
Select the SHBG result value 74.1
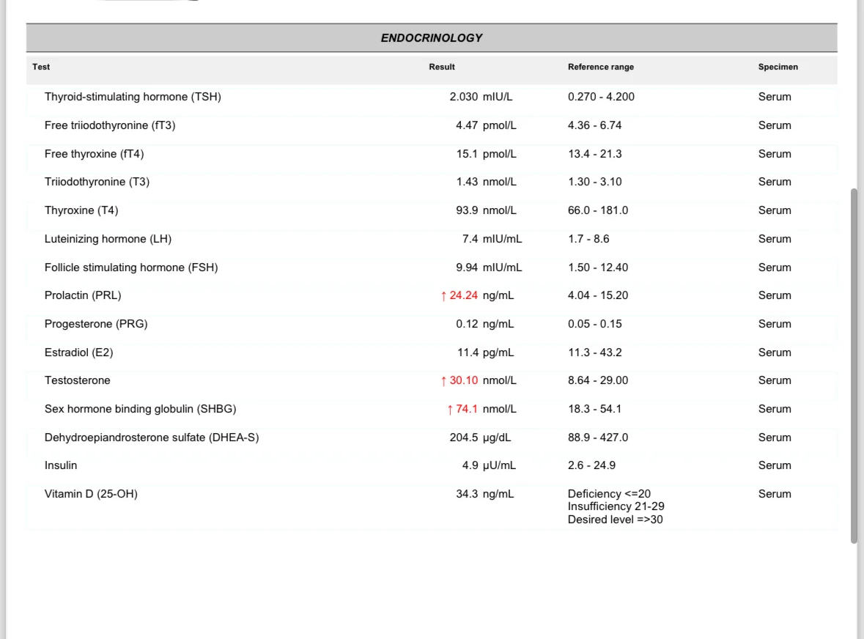point(467,410)
